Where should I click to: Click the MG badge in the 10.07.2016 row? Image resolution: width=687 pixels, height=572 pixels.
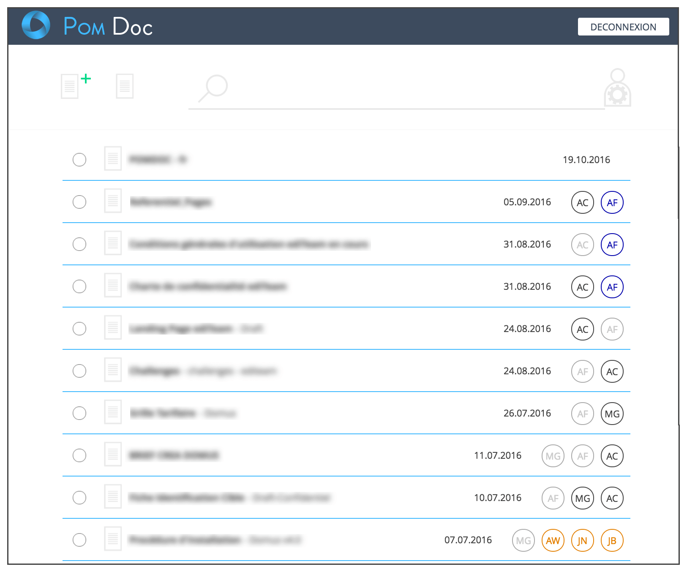tap(583, 498)
